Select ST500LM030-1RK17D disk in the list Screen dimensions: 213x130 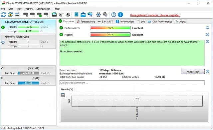[28, 27]
